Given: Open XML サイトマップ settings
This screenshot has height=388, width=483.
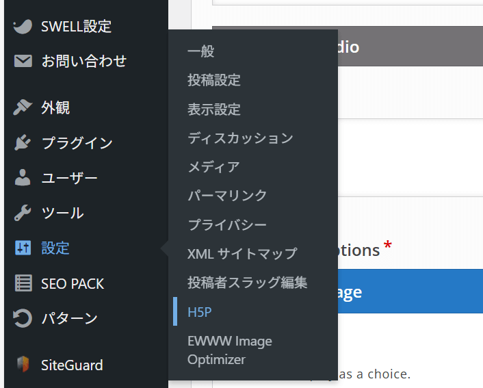Looking at the screenshot, I should pyautogui.click(x=242, y=254).
